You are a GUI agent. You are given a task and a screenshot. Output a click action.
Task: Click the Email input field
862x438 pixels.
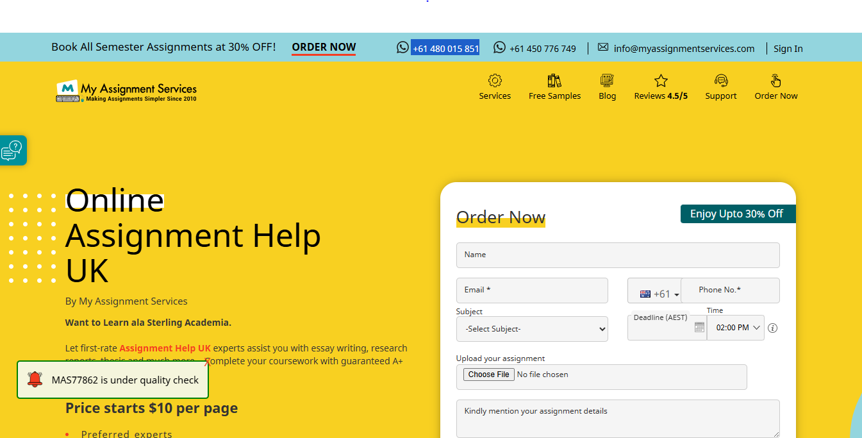tap(532, 291)
